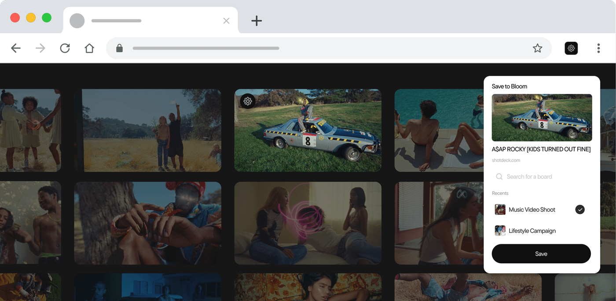Click the Save to Bloom heading
This screenshot has height=301, width=616.
(510, 86)
